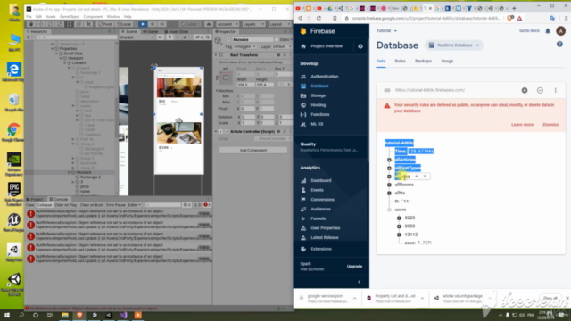Screen dimensions: 571x321
Task: Switch to Project tab in Unity
Action: point(35,199)
